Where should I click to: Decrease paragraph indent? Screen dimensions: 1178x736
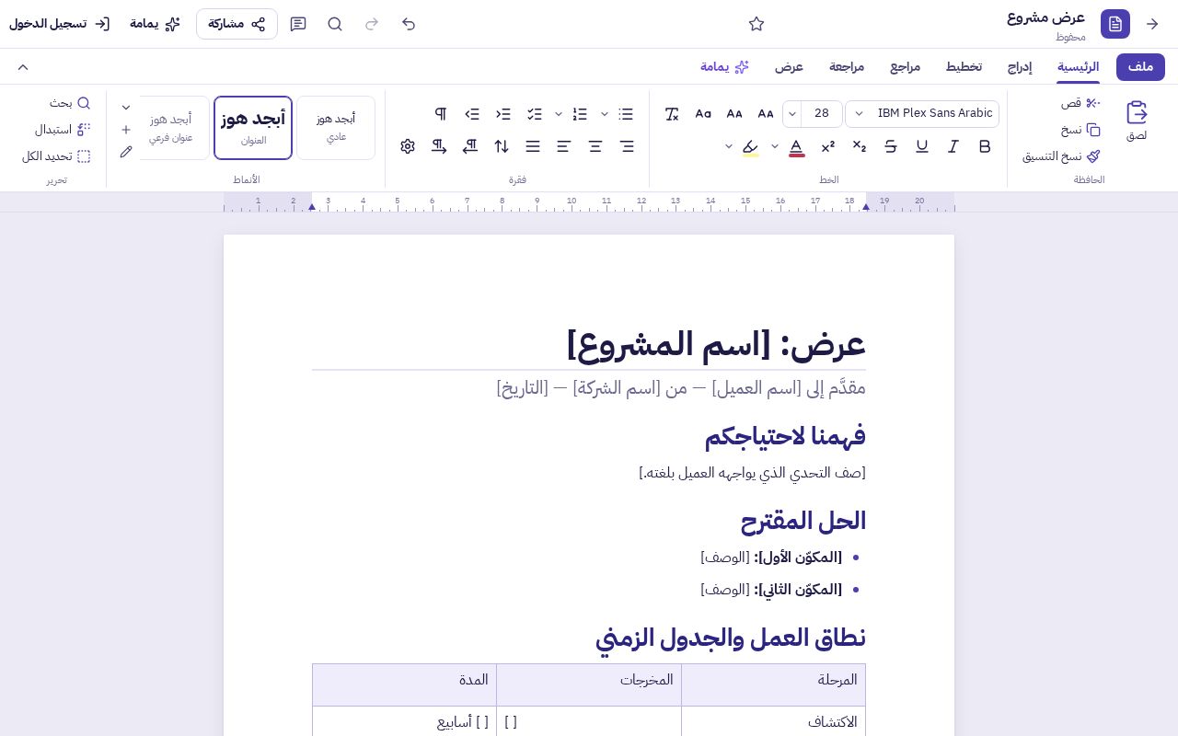click(503, 114)
